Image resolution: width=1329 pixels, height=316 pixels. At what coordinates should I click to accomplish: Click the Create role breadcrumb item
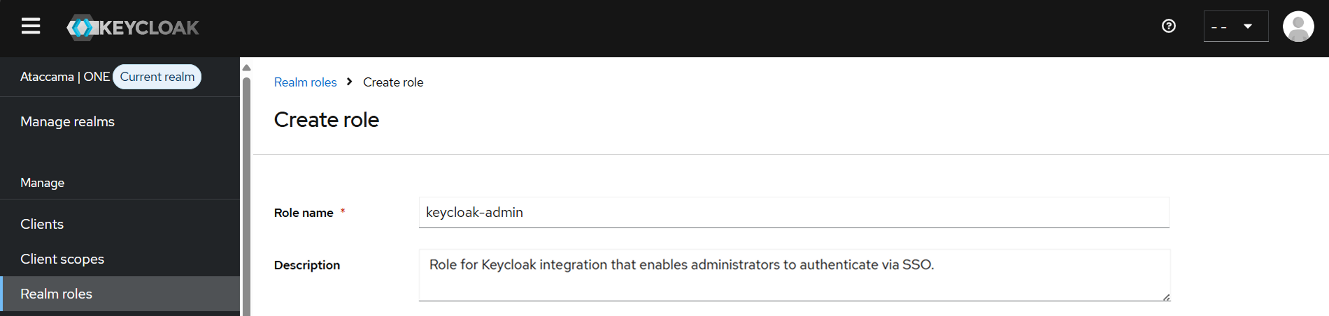tap(393, 82)
